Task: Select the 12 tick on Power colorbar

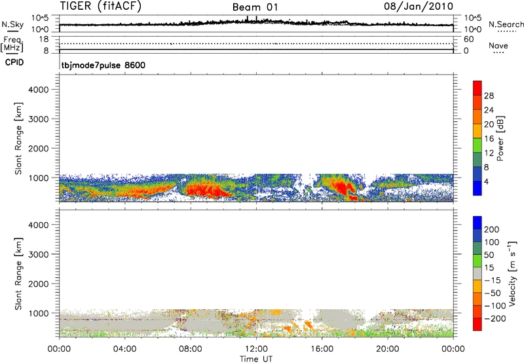Action: [x=489, y=153]
